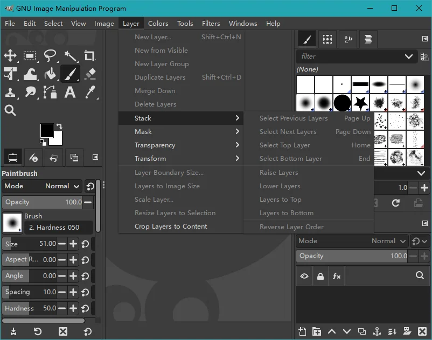
Task: Adjust the paintbrush Opacity slider
Action: coord(42,202)
